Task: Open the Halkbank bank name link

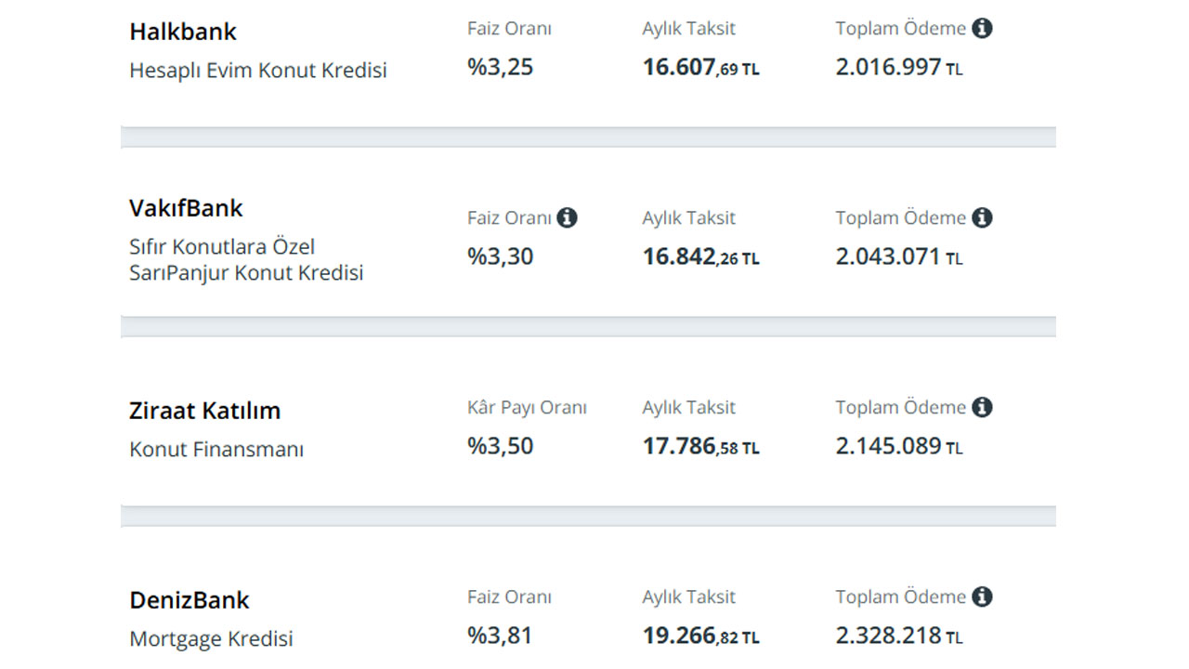Action: [183, 32]
